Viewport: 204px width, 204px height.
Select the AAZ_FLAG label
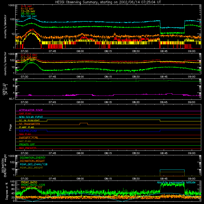(x=25, y=141)
